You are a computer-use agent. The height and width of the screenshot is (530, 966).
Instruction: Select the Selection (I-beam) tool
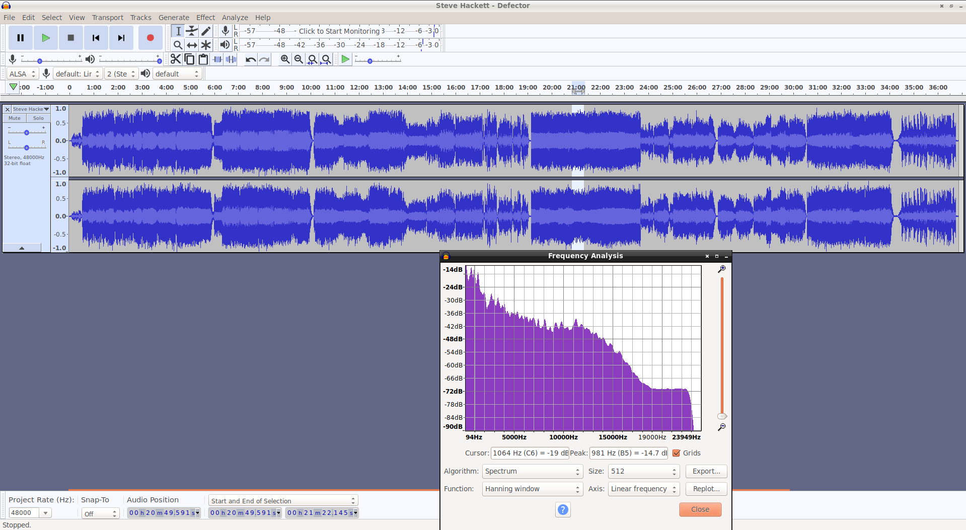point(178,31)
